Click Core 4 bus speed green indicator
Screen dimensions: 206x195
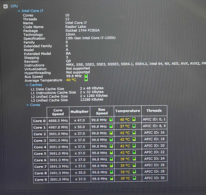coord(111,146)
